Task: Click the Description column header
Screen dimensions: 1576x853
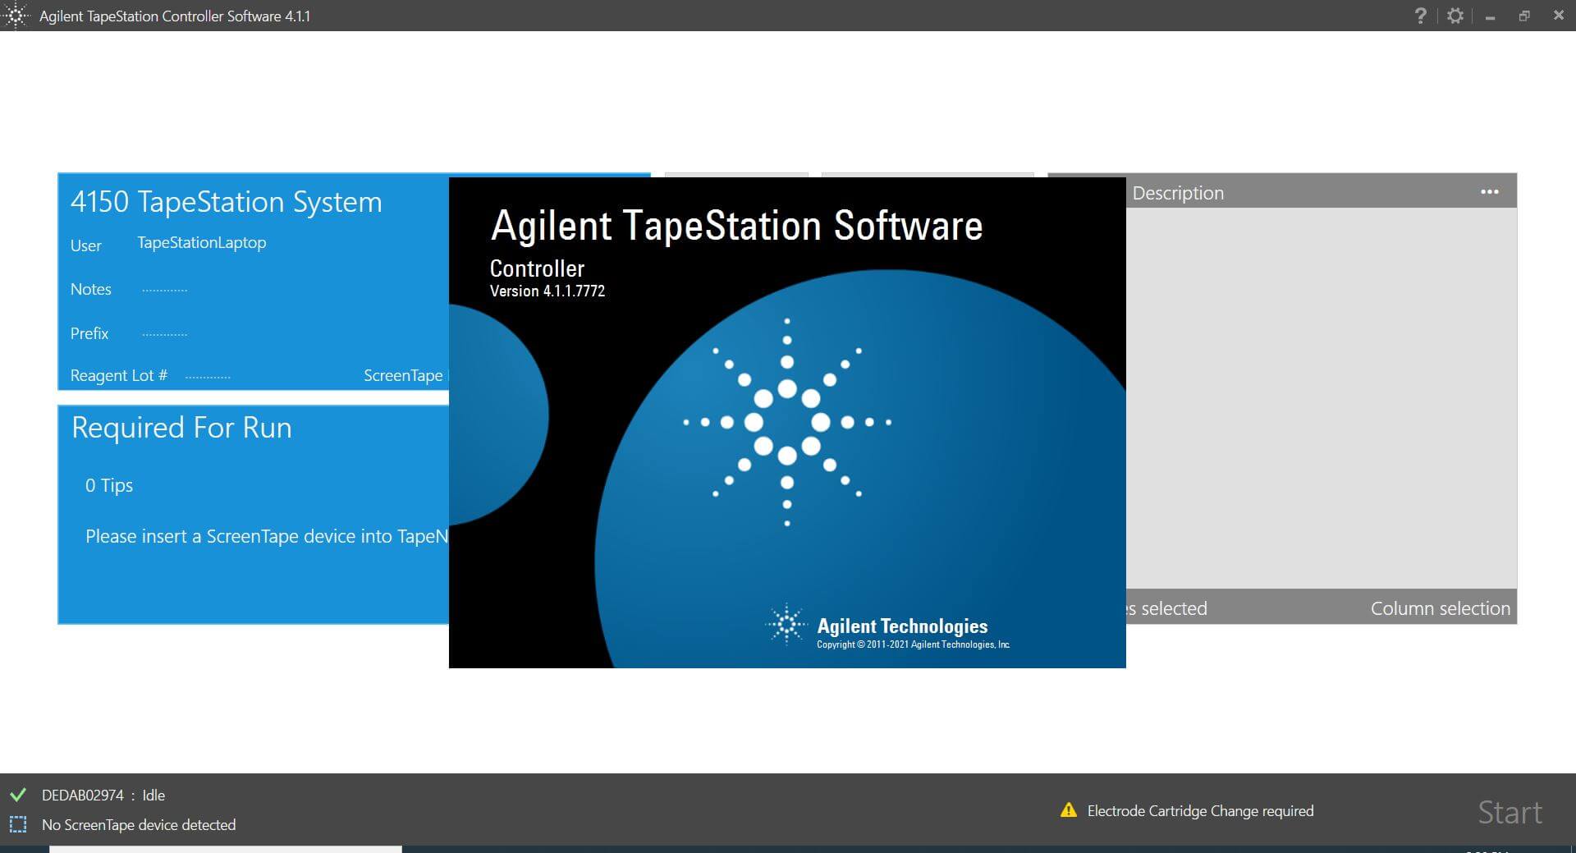Action: coord(1178,193)
